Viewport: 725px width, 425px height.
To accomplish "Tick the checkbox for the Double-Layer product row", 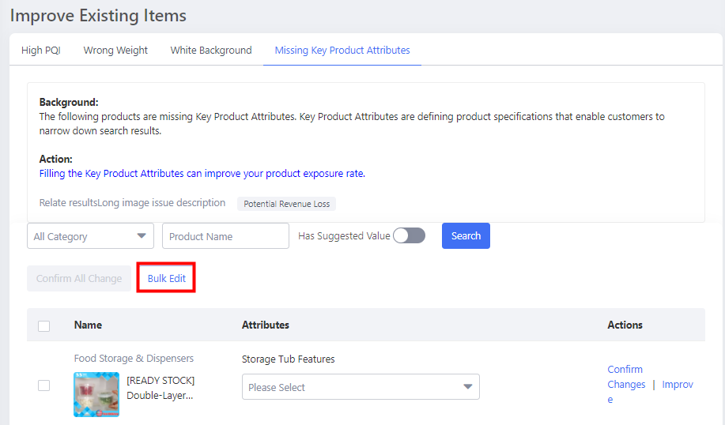I will [x=44, y=386].
